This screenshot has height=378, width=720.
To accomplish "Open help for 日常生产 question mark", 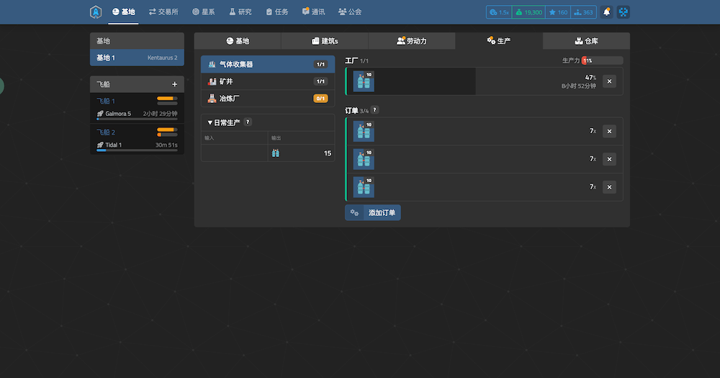I will pyautogui.click(x=248, y=122).
